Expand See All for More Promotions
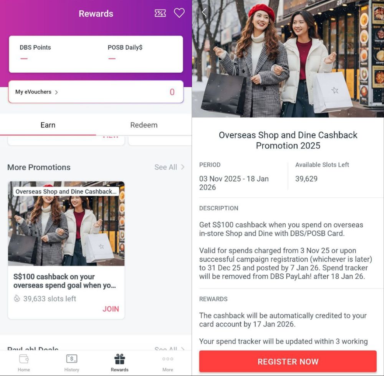Viewport: 384px width, 376px height. click(169, 167)
